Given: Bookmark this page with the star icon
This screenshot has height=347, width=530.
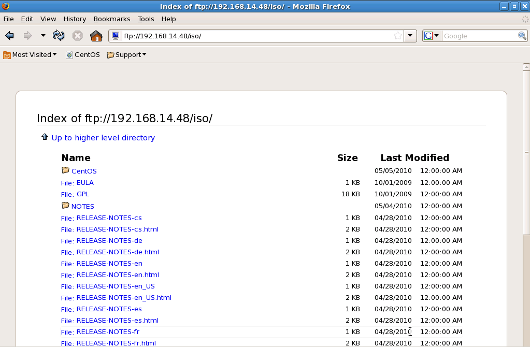Looking at the screenshot, I should [x=398, y=36].
